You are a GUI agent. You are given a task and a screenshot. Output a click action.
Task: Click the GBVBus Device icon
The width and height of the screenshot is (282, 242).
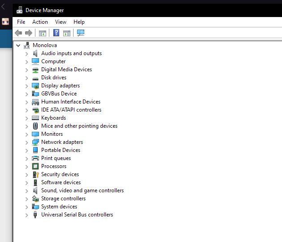[35, 94]
